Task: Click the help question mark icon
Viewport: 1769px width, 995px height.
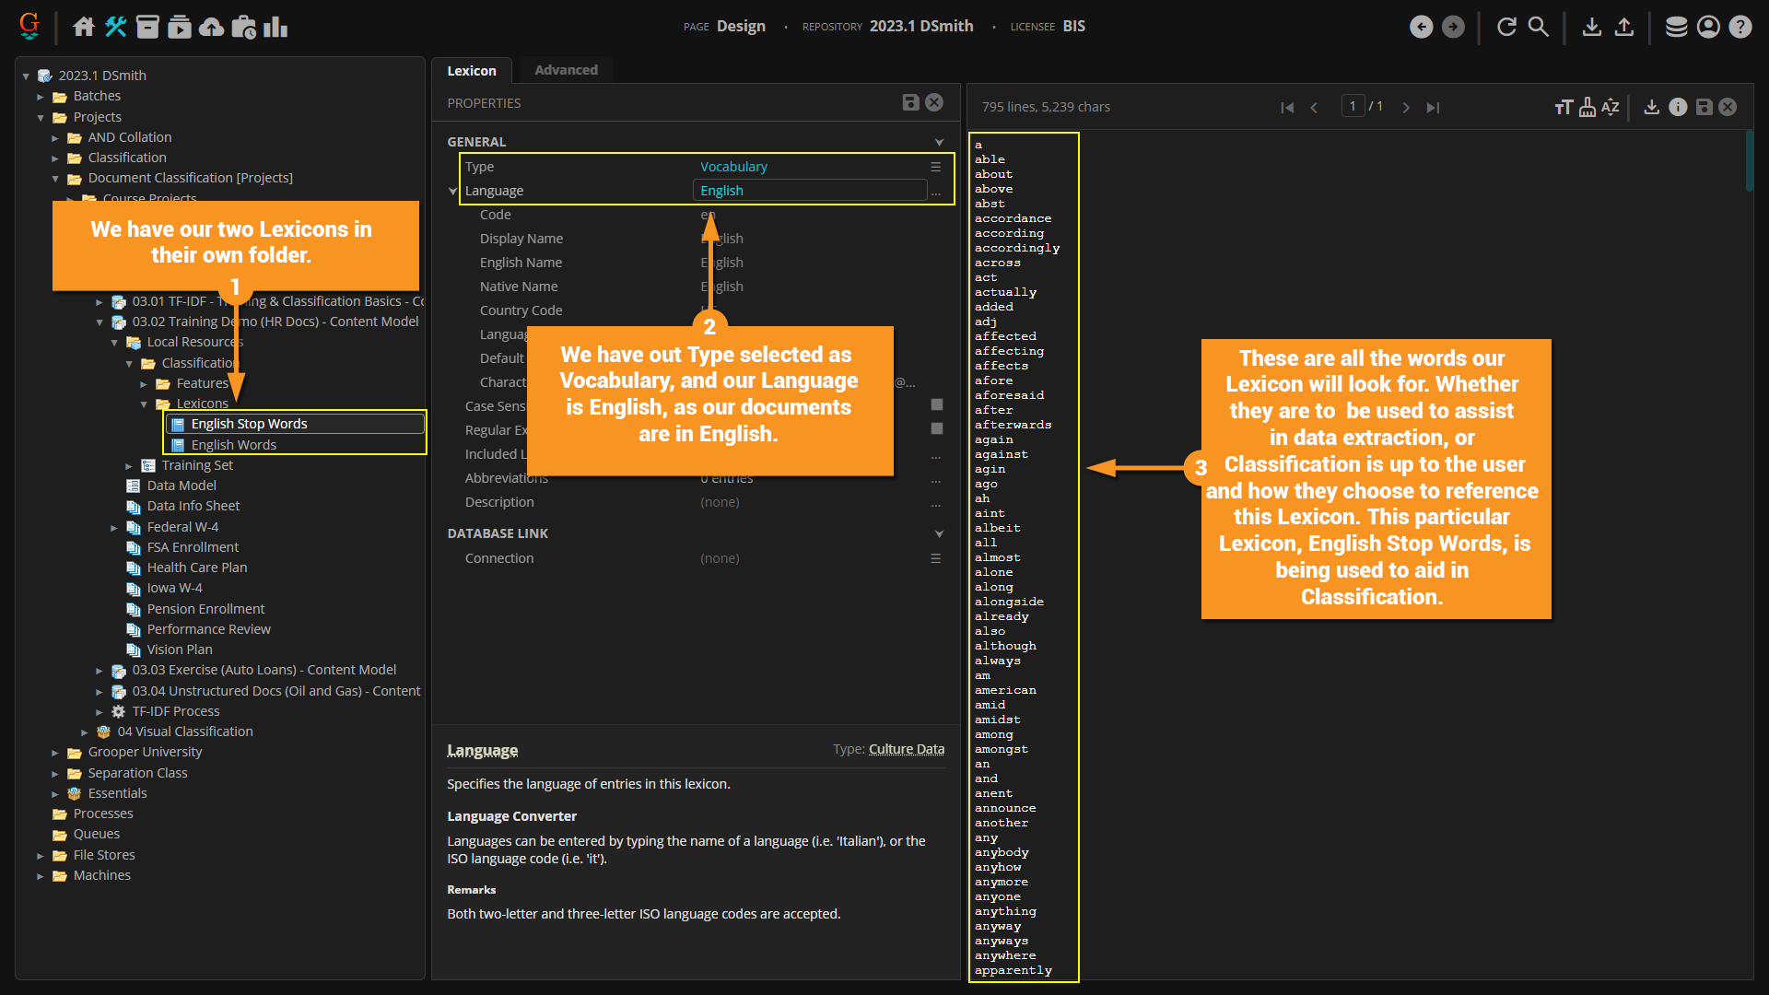Action: click(x=1740, y=27)
